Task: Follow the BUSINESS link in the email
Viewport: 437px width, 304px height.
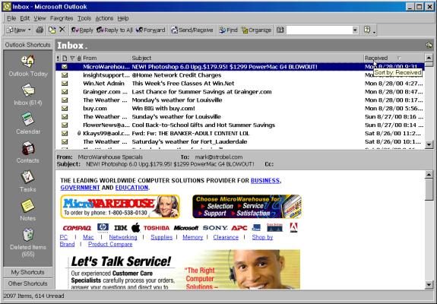Action: point(265,181)
